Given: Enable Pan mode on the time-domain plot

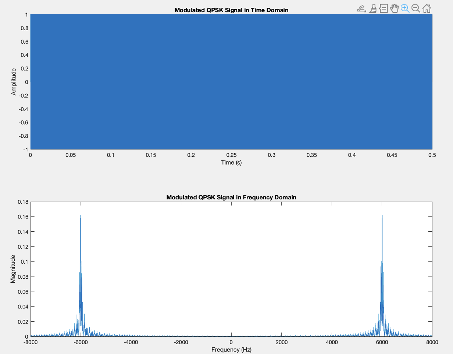Looking at the screenshot, I should pyautogui.click(x=394, y=8).
